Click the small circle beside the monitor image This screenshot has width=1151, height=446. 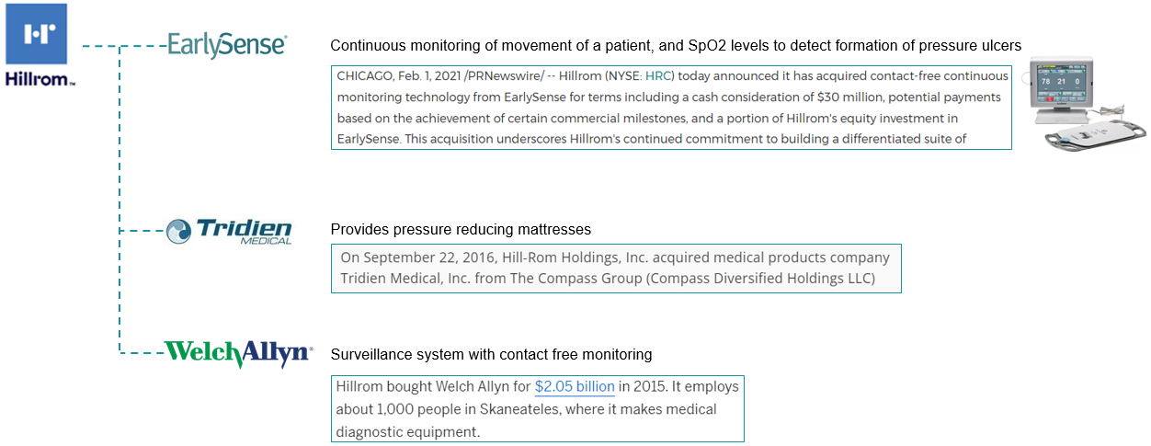(x=1026, y=78)
